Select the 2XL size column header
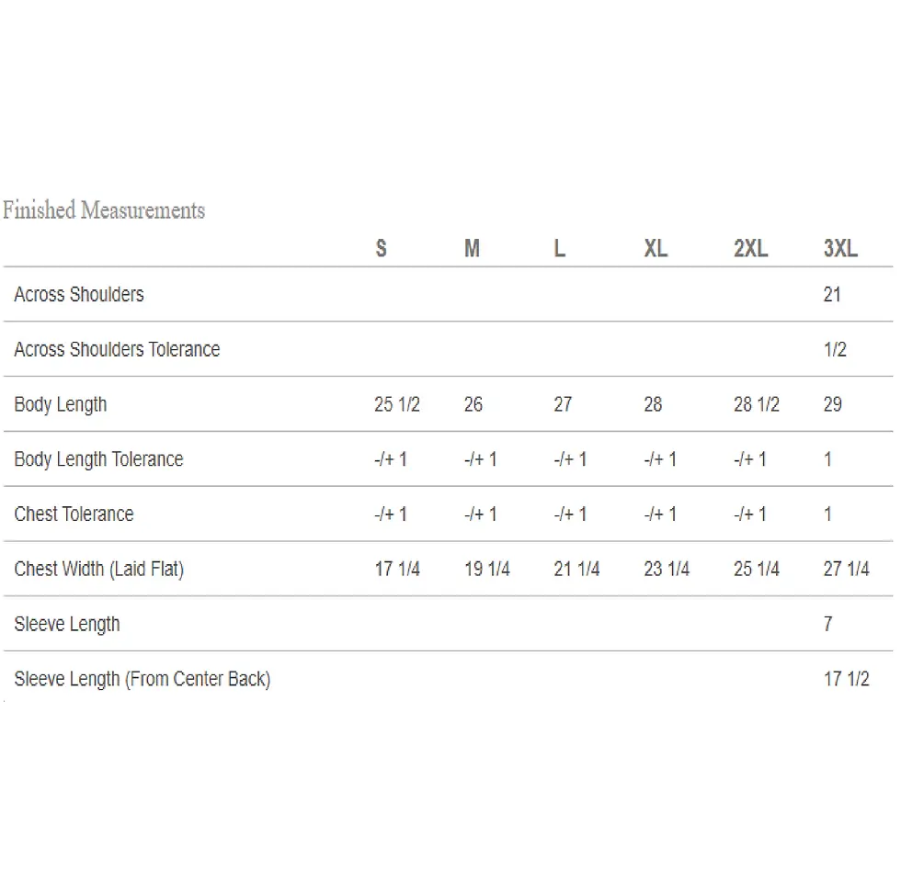The image size is (901, 893). pos(750,249)
